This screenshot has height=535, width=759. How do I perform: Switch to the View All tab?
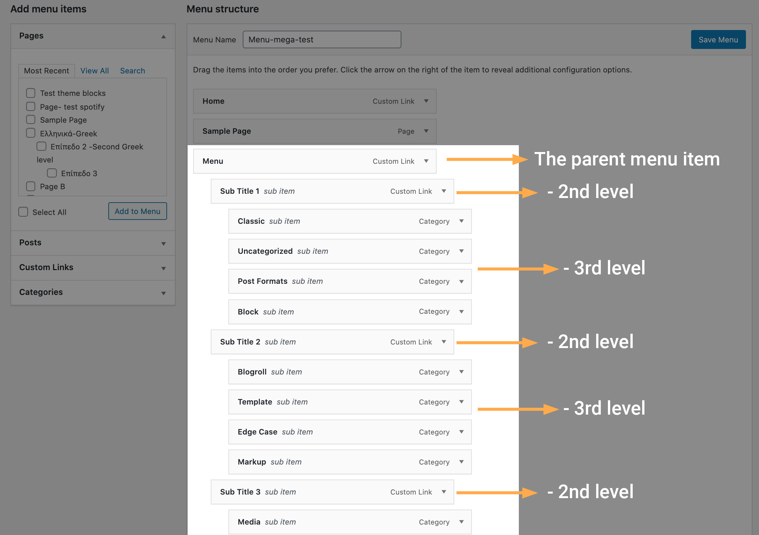95,70
